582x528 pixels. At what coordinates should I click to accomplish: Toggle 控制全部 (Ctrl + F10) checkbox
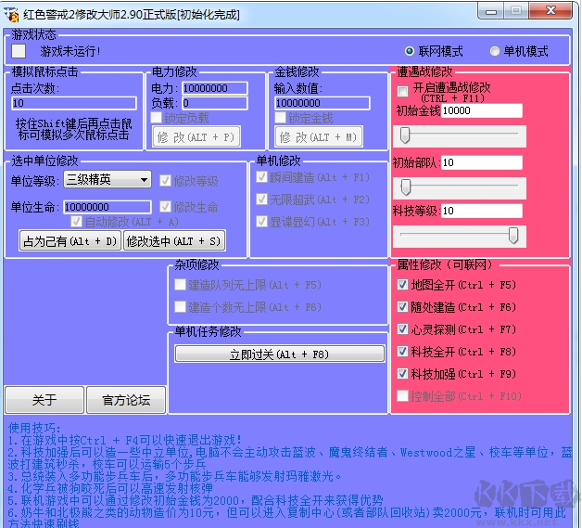pyautogui.click(x=402, y=396)
